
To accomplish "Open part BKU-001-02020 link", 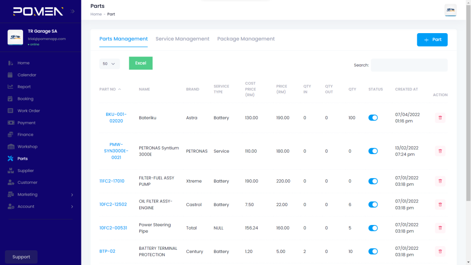I will pyautogui.click(x=116, y=117).
